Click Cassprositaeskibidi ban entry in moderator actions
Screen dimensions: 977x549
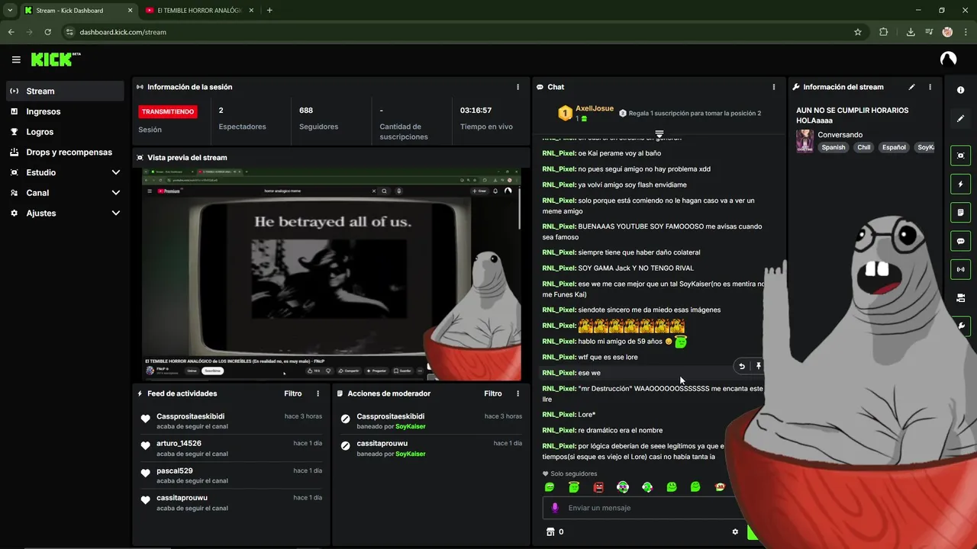click(x=431, y=421)
